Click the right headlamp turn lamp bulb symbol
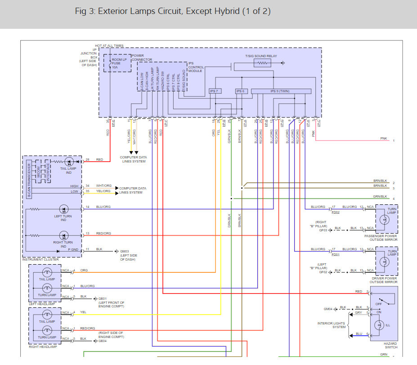The width and height of the screenshot is (417, 365). coord(47,330)
